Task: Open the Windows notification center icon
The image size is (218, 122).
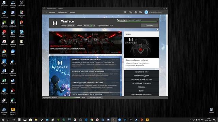Action: pos(214,120)
